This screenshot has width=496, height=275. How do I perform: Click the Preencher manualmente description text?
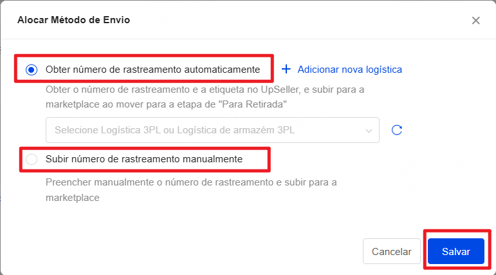[191, 190]
